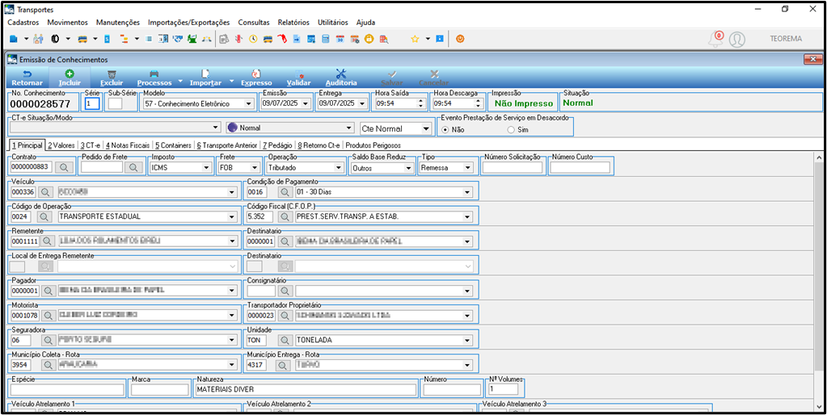
Task: Select the Não radio button
Action: tap(445, 129)
